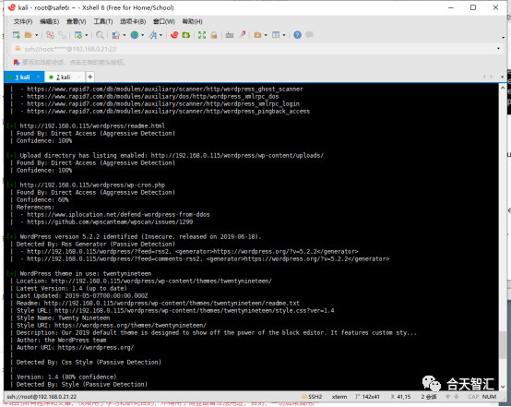Add a new tab with the plus button
This screenshot has width=511, height=407.
point(90,77)
